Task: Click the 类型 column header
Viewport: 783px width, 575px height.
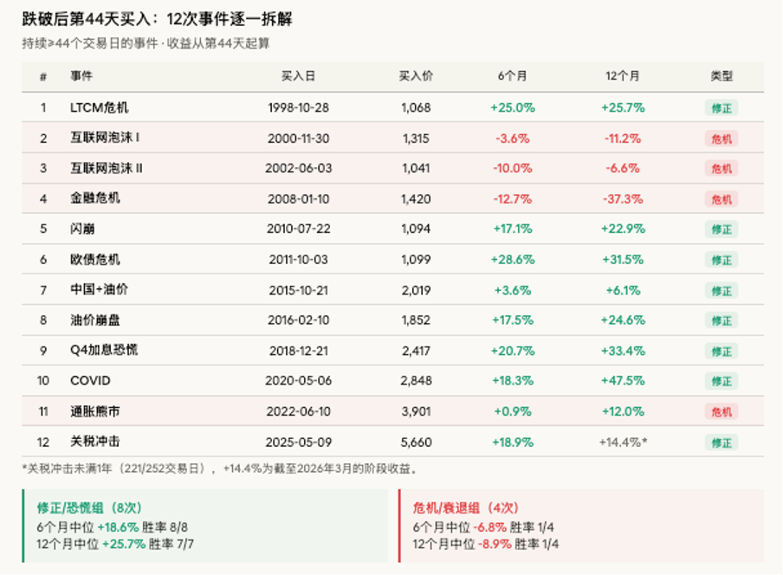Action: (722, 76)
